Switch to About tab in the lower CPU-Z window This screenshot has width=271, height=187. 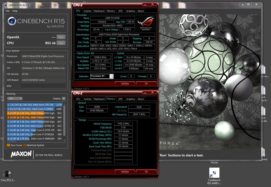click(141, 99)
